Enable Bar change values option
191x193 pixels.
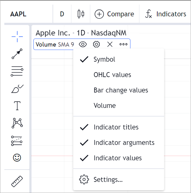[x=119, y=90]
